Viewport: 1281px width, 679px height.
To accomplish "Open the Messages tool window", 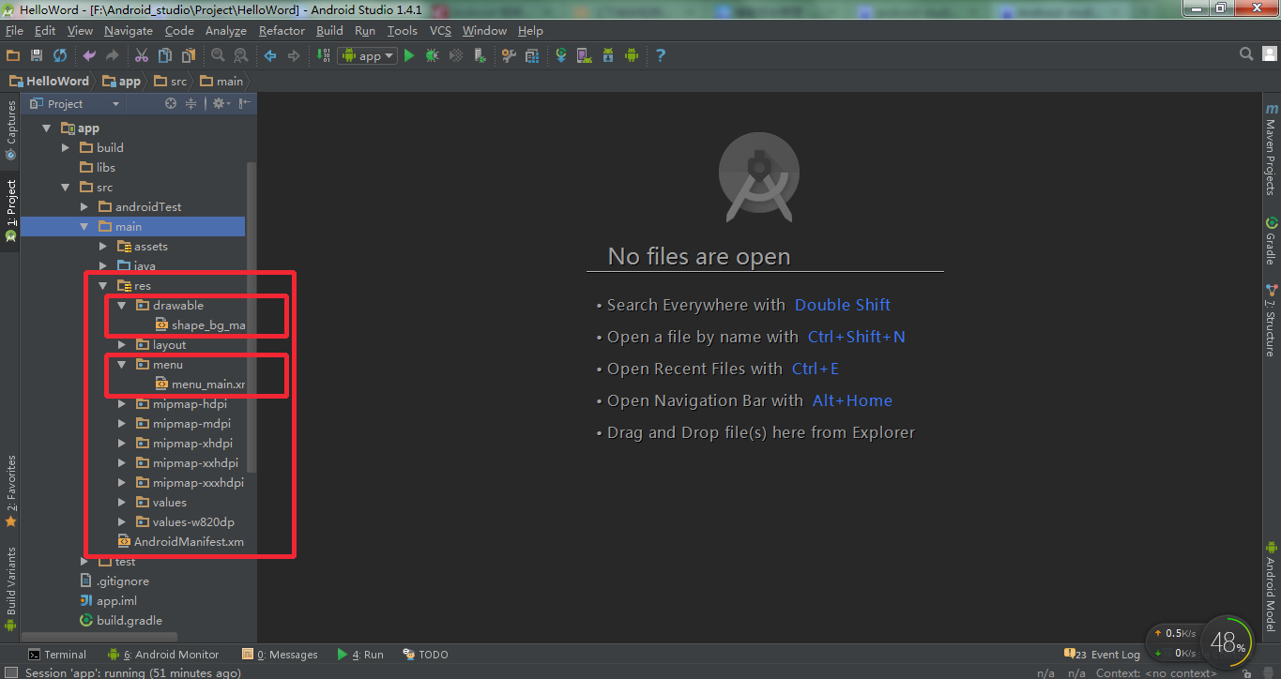I will tap(280, 655).
